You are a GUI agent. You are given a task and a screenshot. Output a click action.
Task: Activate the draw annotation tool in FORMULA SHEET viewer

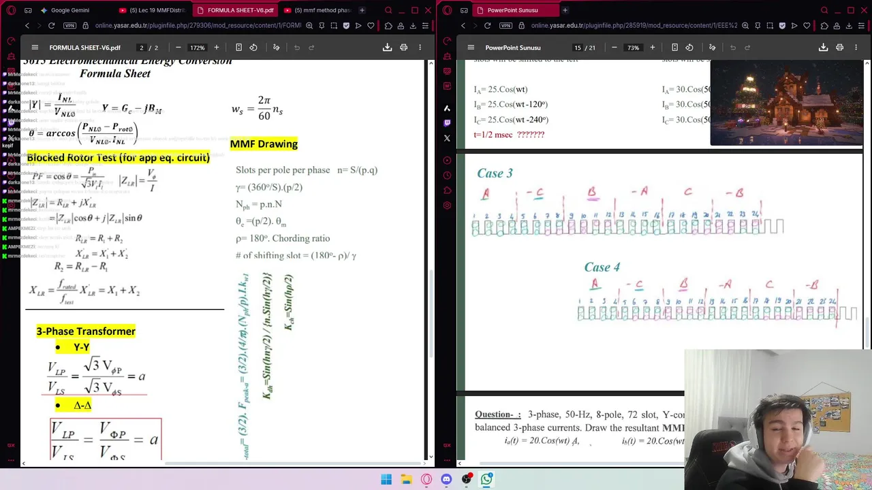[276, 48]
